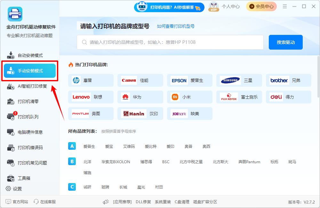Viewport: 320px width, 208px height.
Task: Click the AI robot assistant icon
Action: [x=142, y=7]
